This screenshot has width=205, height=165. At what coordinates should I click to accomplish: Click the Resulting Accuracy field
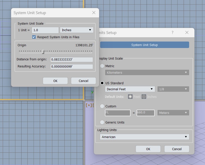[x=72, y=67]
